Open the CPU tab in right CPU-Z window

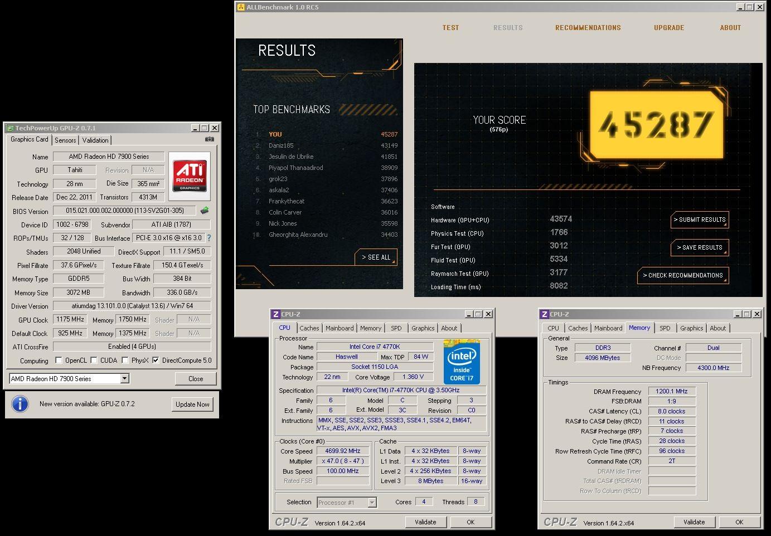[x=554, y=329]
